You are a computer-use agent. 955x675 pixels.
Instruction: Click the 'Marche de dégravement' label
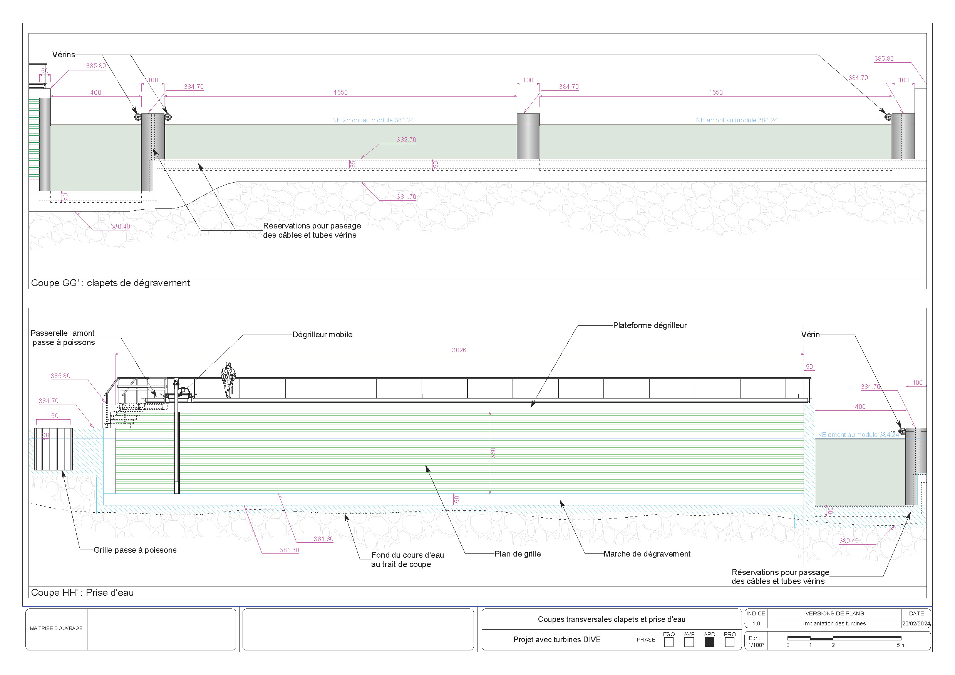point(647,553)
